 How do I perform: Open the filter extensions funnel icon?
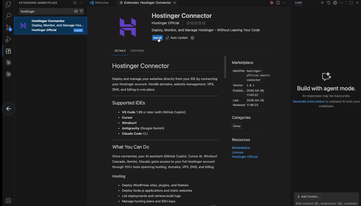coord(81,11)
